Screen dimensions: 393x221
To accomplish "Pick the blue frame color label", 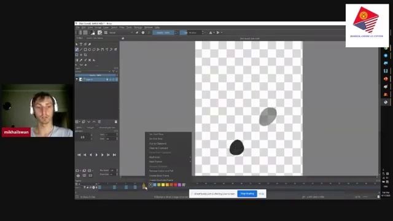I will point(155,185).
